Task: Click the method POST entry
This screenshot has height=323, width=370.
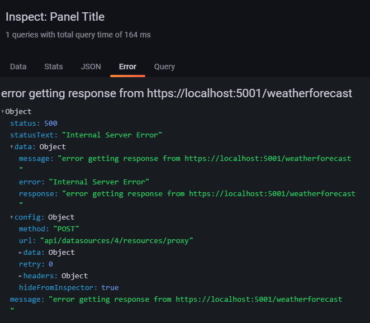Action: 49,229
